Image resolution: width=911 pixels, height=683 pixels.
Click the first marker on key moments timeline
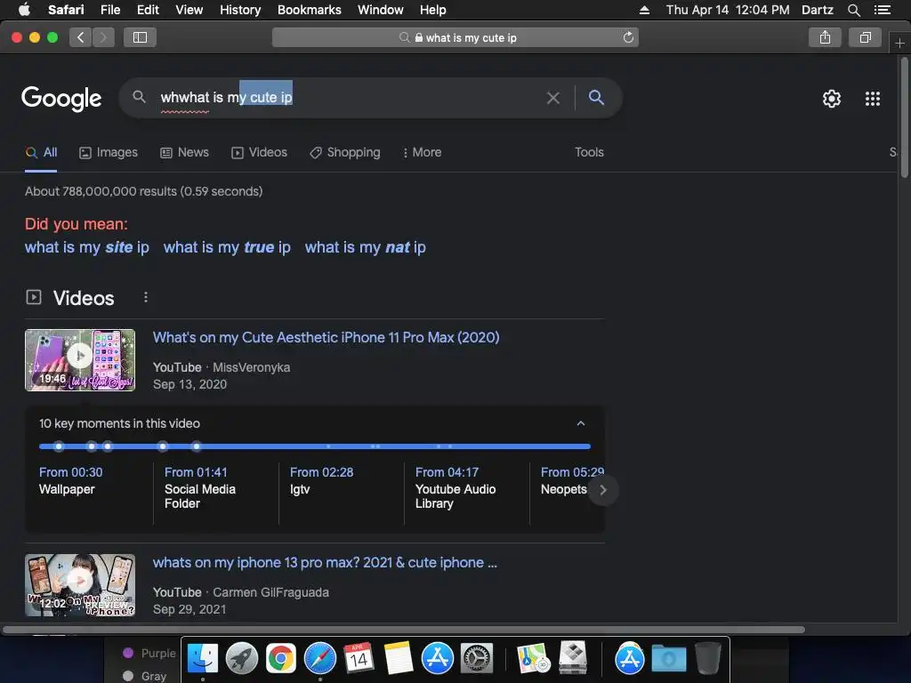tap(59, 446)
